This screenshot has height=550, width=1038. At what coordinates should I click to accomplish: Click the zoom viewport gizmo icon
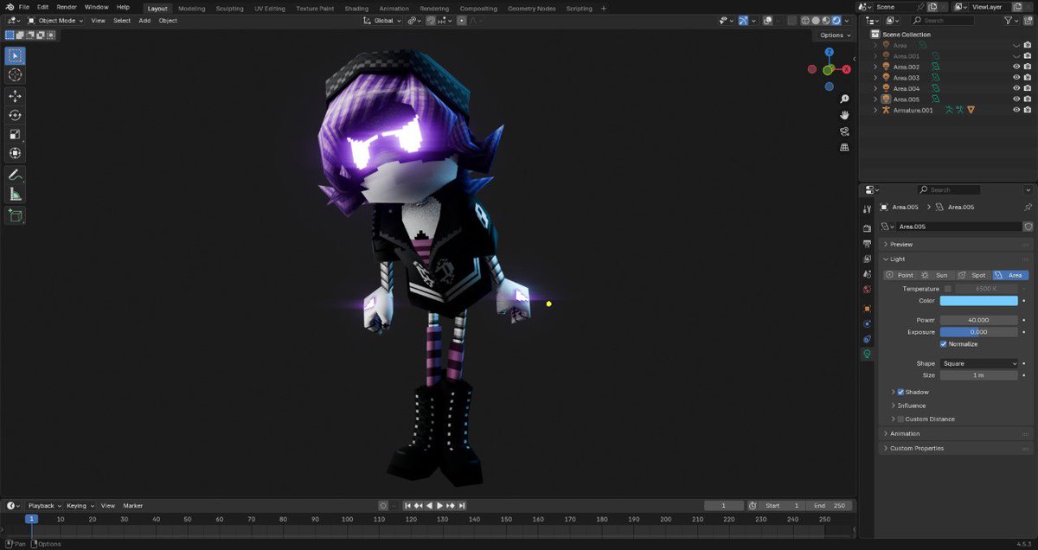pyautogui.click(x=844, y=99)
